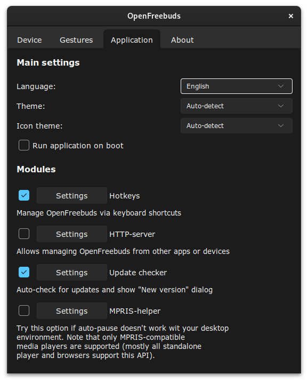Open Settings for the HTTP-server module

(72, 234)
